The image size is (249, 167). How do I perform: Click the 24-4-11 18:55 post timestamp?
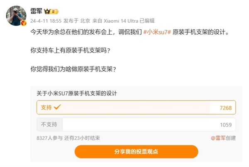[46, 20]
